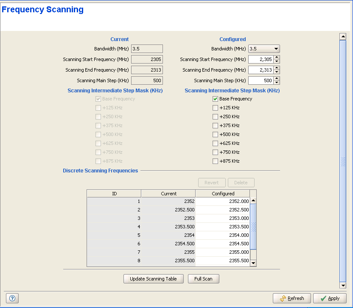Click Update Scanning Table button

[153, 279]
